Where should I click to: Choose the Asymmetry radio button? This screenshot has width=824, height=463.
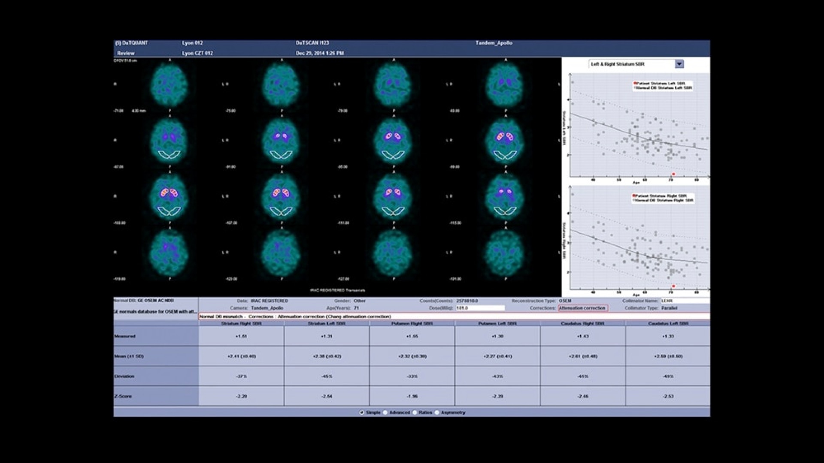(437, 412)
